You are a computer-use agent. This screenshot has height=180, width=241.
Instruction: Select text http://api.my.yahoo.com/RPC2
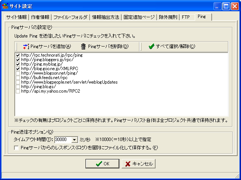[50, 91]
